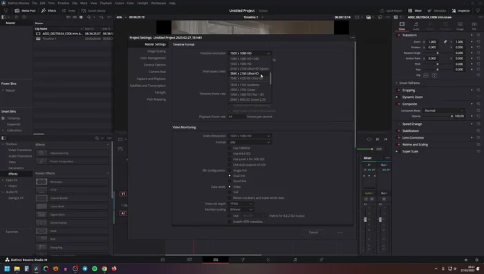Open the Composite Mode Normal dropdown

(444, 110)
